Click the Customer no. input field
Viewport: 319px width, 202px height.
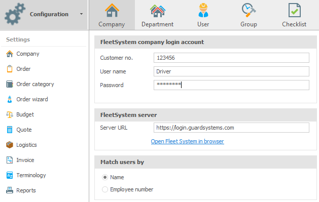(231, 58)
